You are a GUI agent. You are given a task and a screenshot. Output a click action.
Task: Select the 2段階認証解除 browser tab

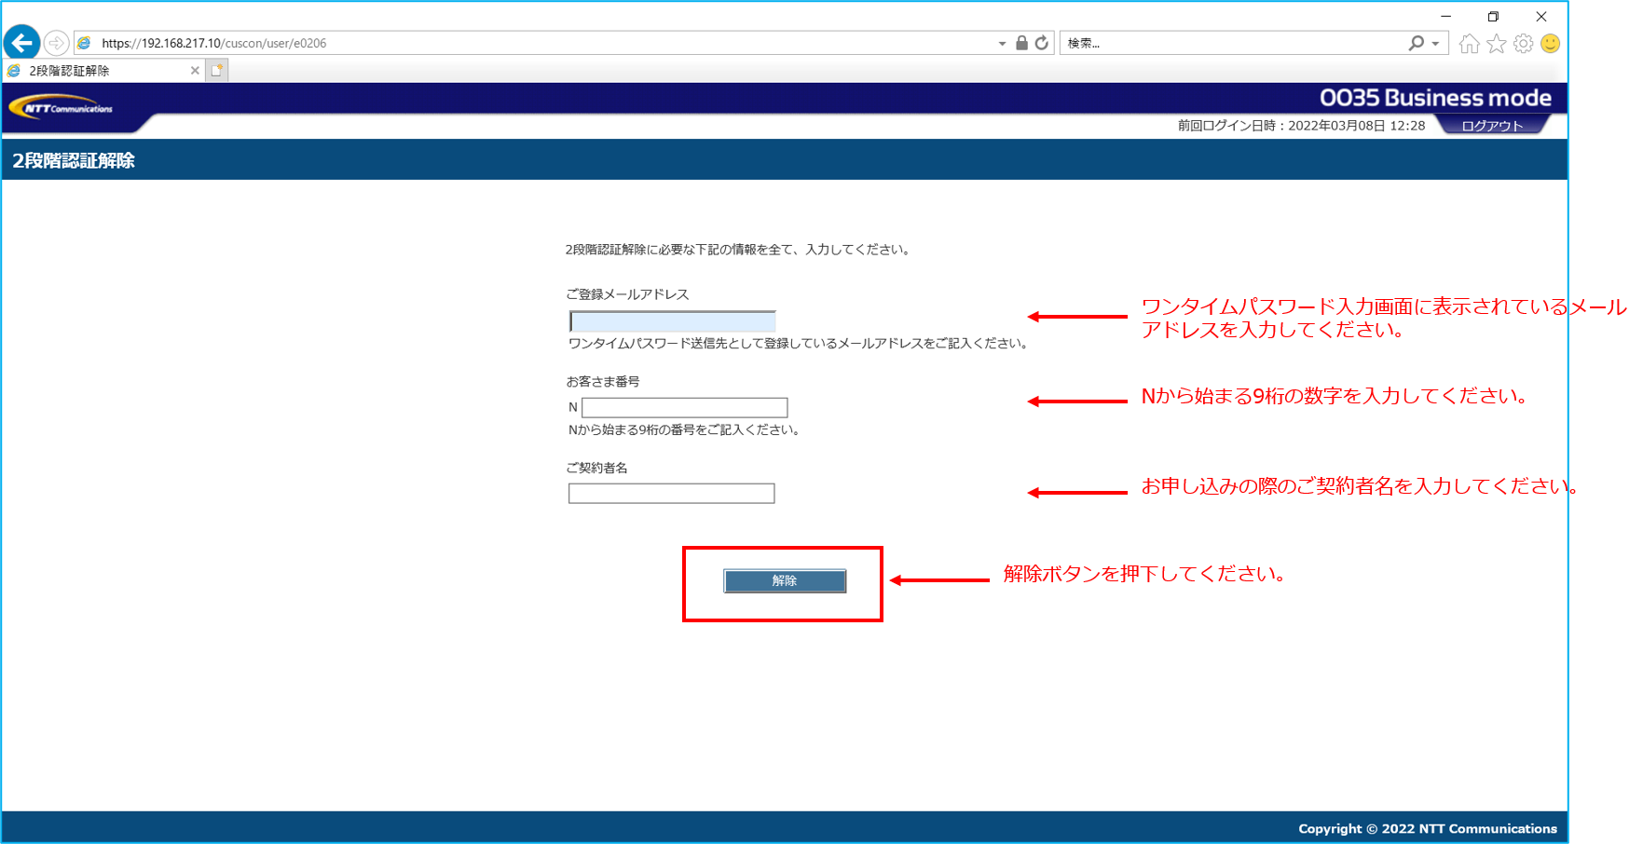(x=93, y=71)
